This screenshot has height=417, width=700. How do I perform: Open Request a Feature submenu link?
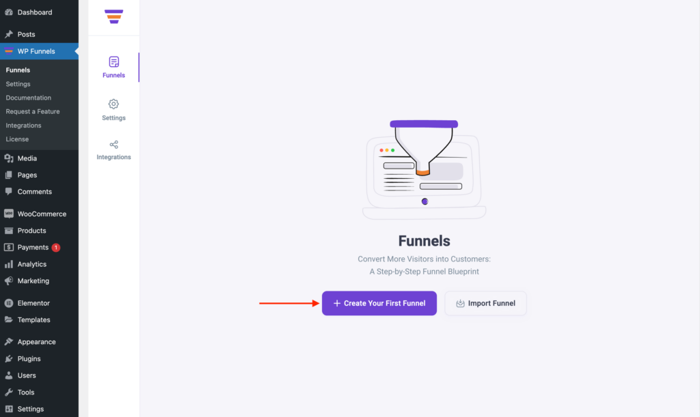click(x=33, y=111)
